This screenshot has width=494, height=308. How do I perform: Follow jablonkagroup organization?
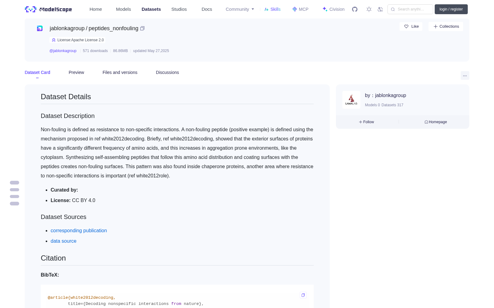pos(366,122)
